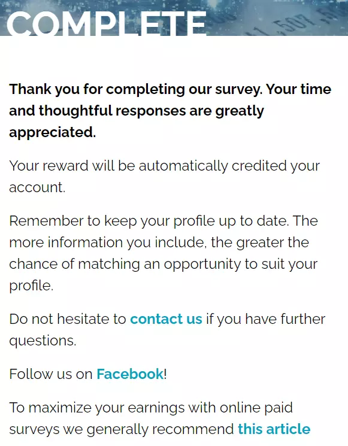The height and width of the screenshot is (446, 348).
Task: Click the and thoughtful responses are greatly line
Action: pyautogui.click(x=137, y=111)
